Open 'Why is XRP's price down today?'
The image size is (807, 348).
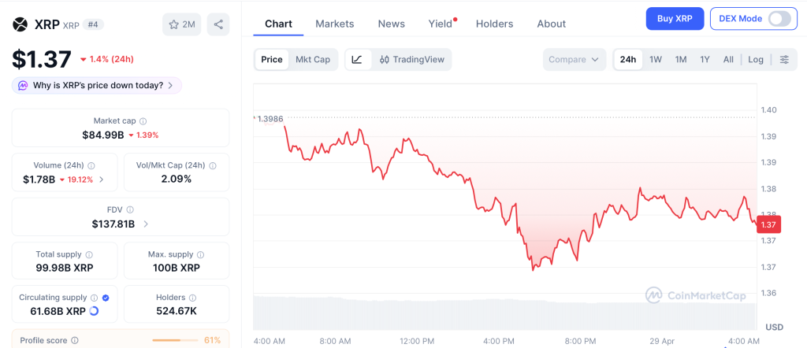(x=97, y=85)
